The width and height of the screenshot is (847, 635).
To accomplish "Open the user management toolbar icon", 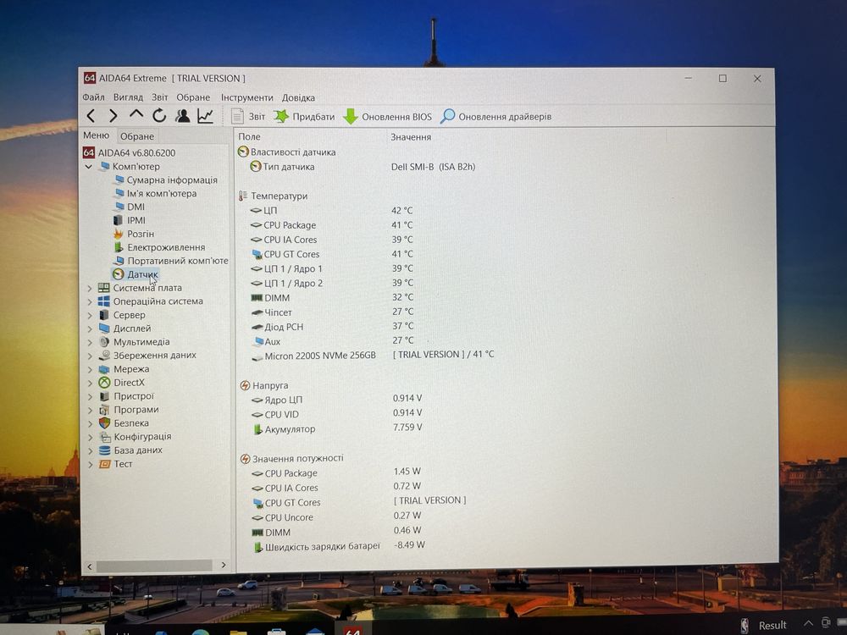I will coord(183,115).
